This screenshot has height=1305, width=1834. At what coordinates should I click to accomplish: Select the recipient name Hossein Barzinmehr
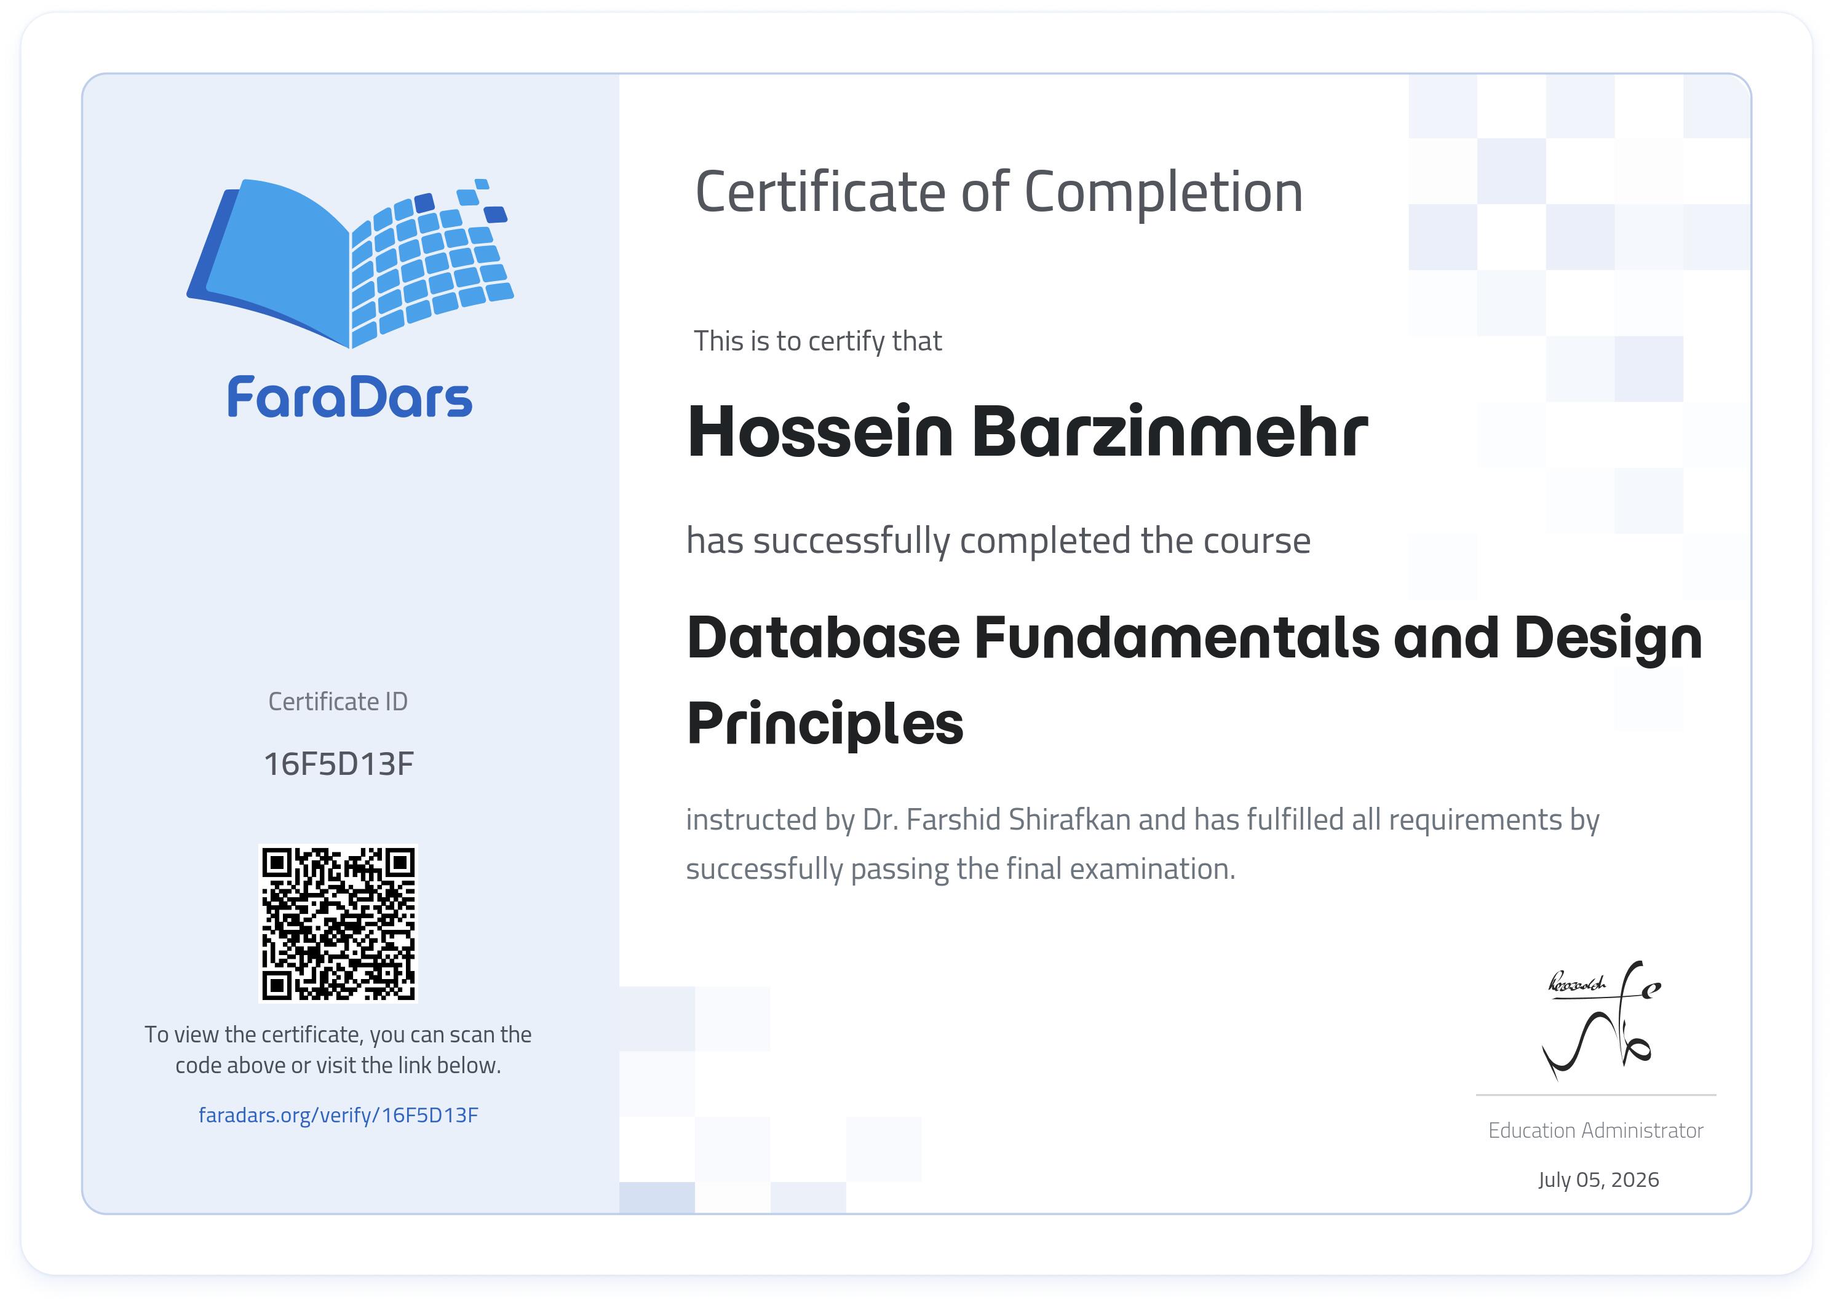click(1027, 432)
